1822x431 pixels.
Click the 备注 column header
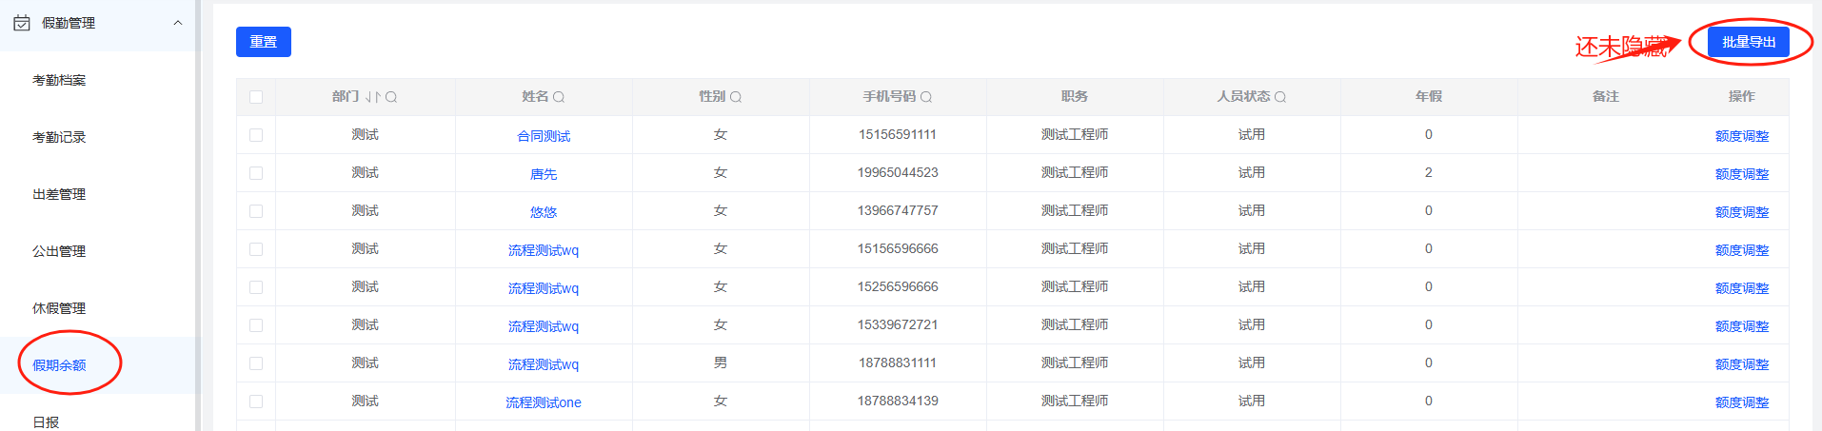pos(1606,96)
